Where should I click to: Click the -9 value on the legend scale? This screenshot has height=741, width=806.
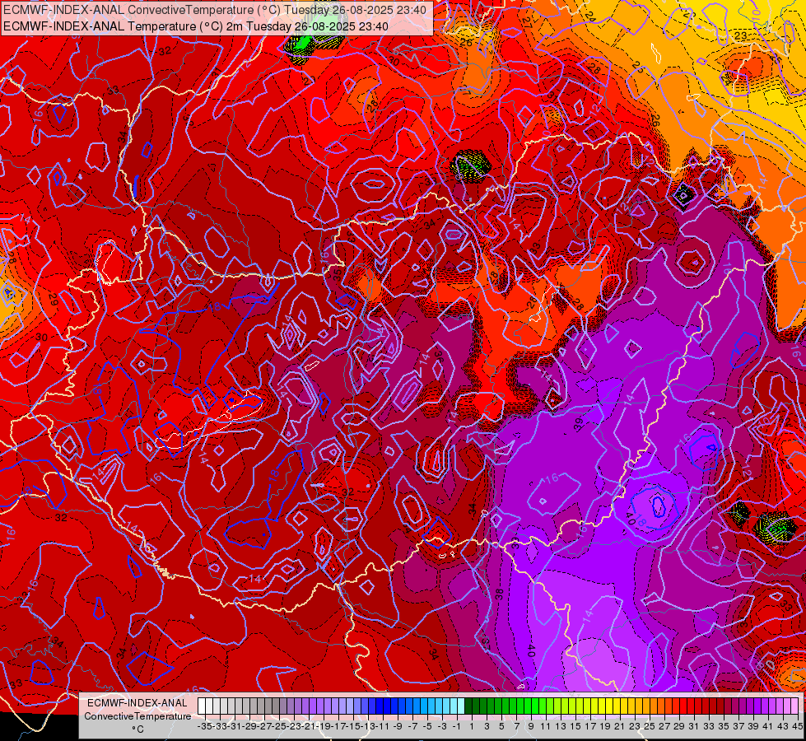pyautogui.click(x=398, y=726)
